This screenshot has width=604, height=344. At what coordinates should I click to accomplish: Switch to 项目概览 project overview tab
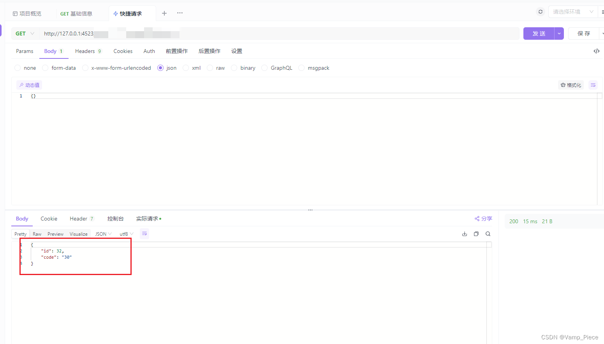27,14
